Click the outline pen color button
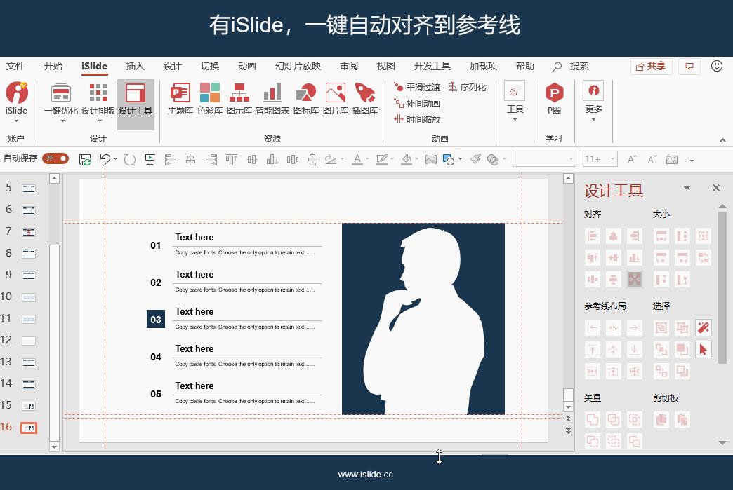Viewport: 733px width, 490px height. [x=382, y=160]
